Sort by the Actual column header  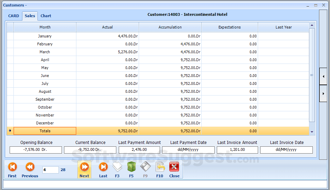pyautogui.click(x=107, y=27)
